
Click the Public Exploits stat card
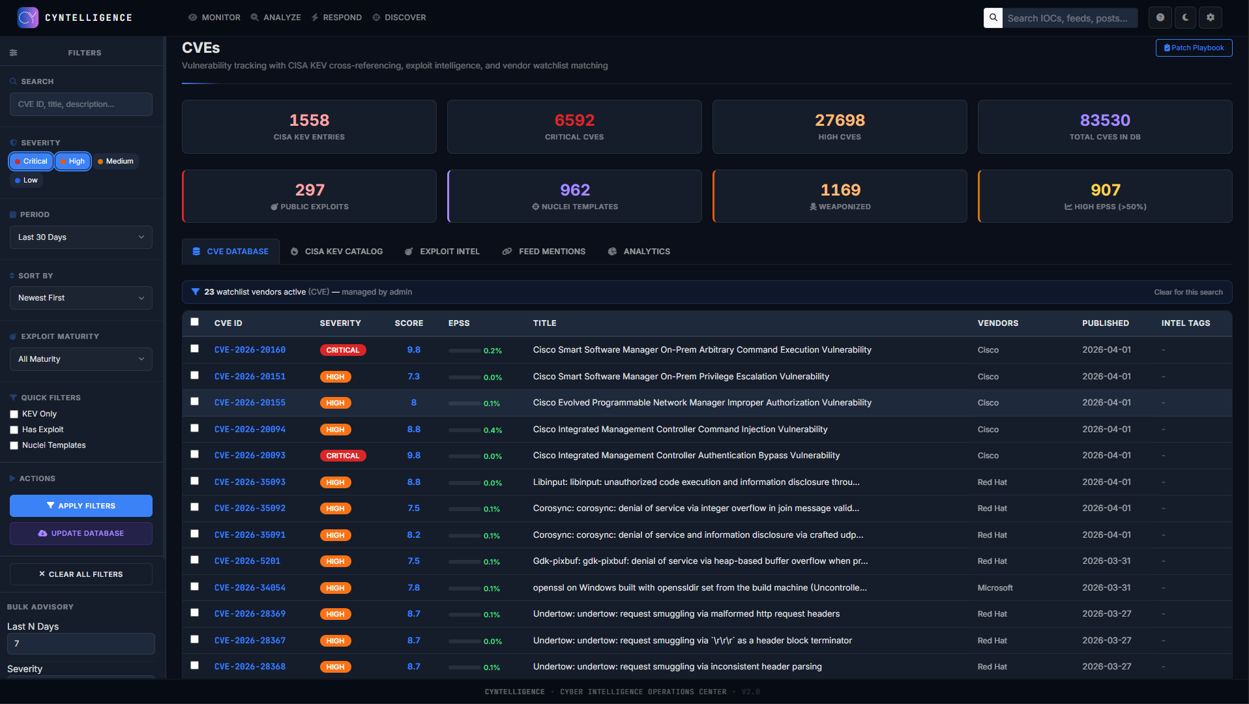click(309, 196)
